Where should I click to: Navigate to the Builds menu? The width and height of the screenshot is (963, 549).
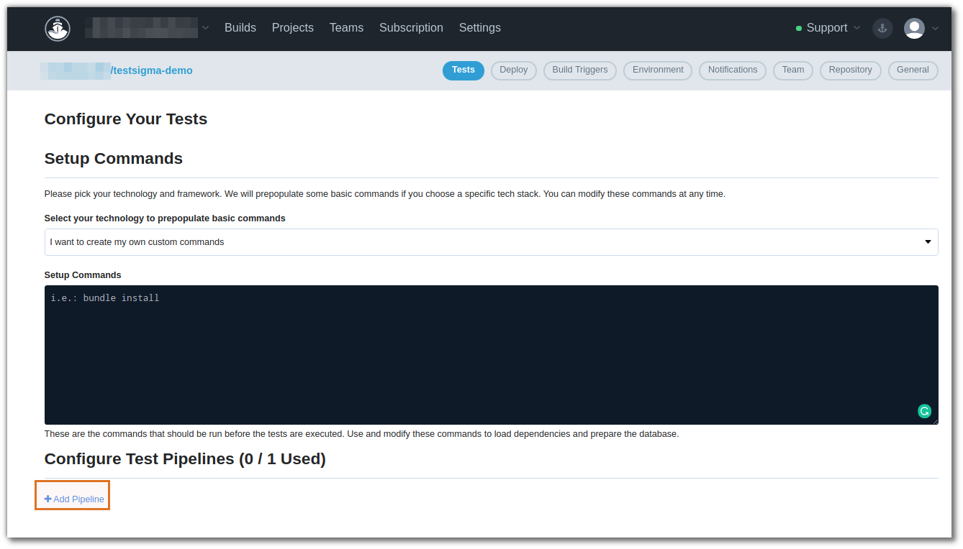[x=240, y=27]
